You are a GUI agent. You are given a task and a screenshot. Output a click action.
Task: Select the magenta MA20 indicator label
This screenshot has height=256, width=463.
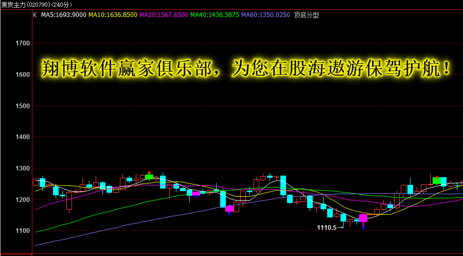pos(164,15)
